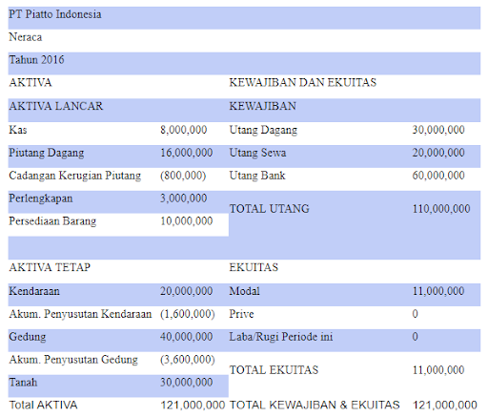Select the 'AKTIVA' column heading
Viewport: 488px width, 417px height.
click(30, 83)
